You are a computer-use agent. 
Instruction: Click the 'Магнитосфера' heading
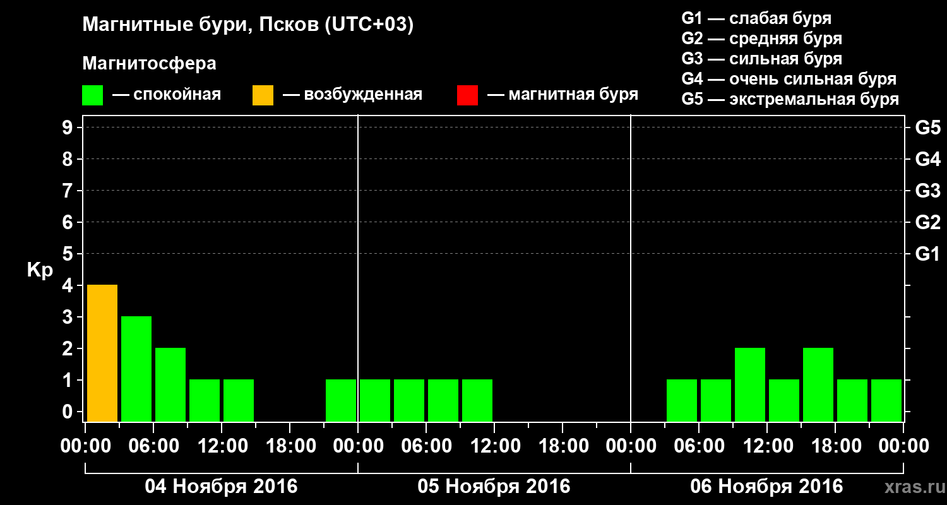pyautogui.click(x=149, y=64)
